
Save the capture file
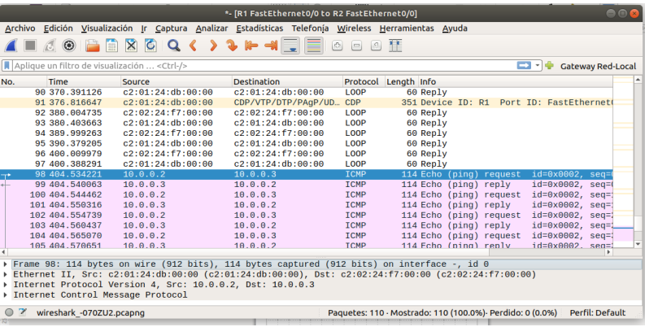coord(112,46)
